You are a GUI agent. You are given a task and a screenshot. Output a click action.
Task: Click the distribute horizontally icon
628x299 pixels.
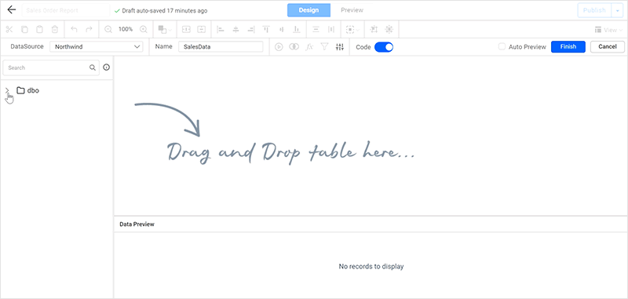tap(331, 29)
